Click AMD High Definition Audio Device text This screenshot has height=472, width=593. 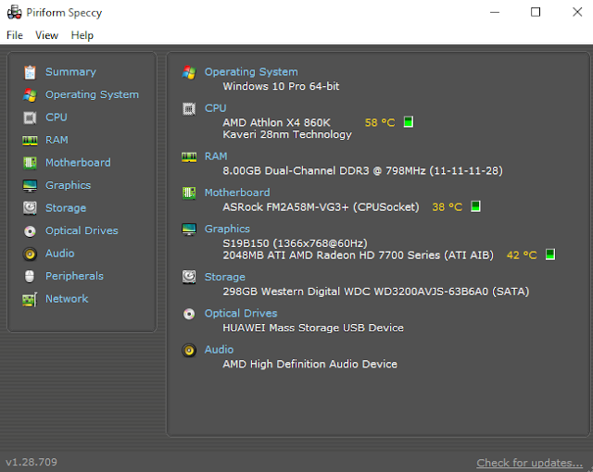[310, 364]
